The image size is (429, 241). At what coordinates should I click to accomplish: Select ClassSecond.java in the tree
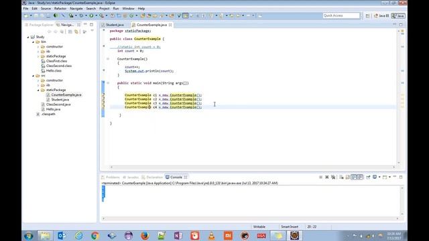click(x=58, y=104)
